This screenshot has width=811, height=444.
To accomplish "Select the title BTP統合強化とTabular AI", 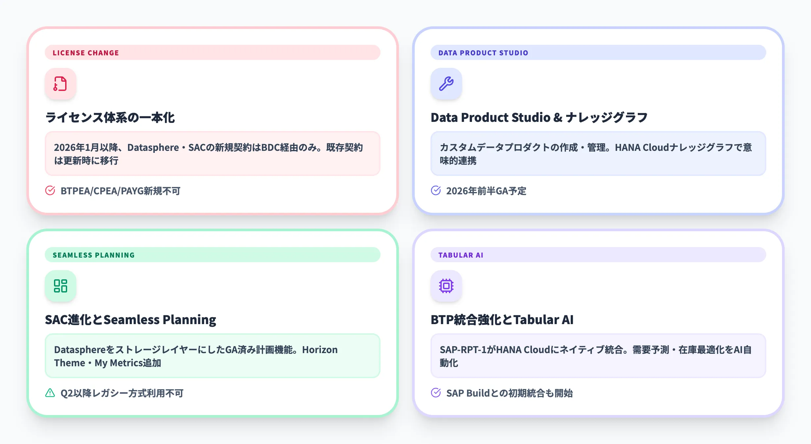I will click(x=502, y=319).
